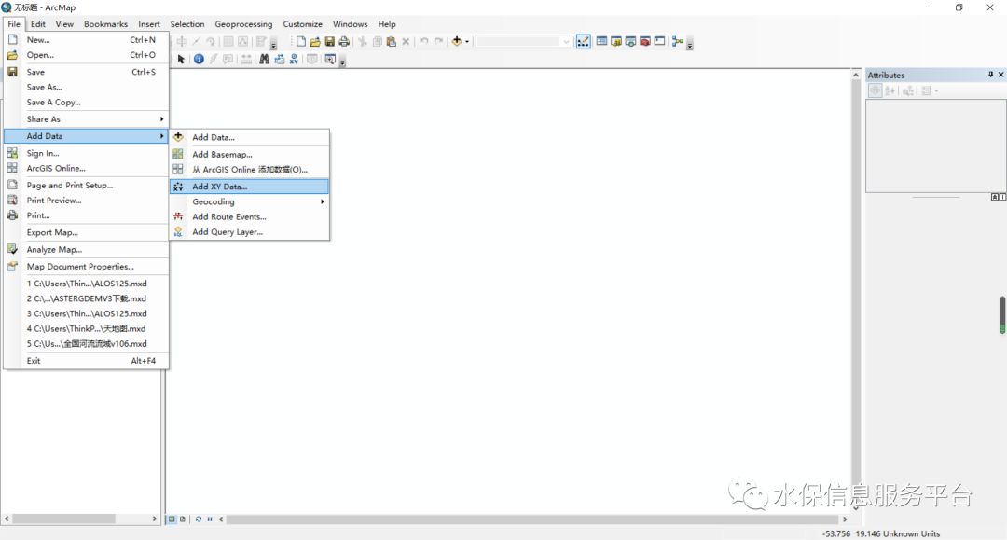Select Add Basemap... in the submenu
Image resolution: width=1007 pixels, height=540 pixels.
point(249,154)
